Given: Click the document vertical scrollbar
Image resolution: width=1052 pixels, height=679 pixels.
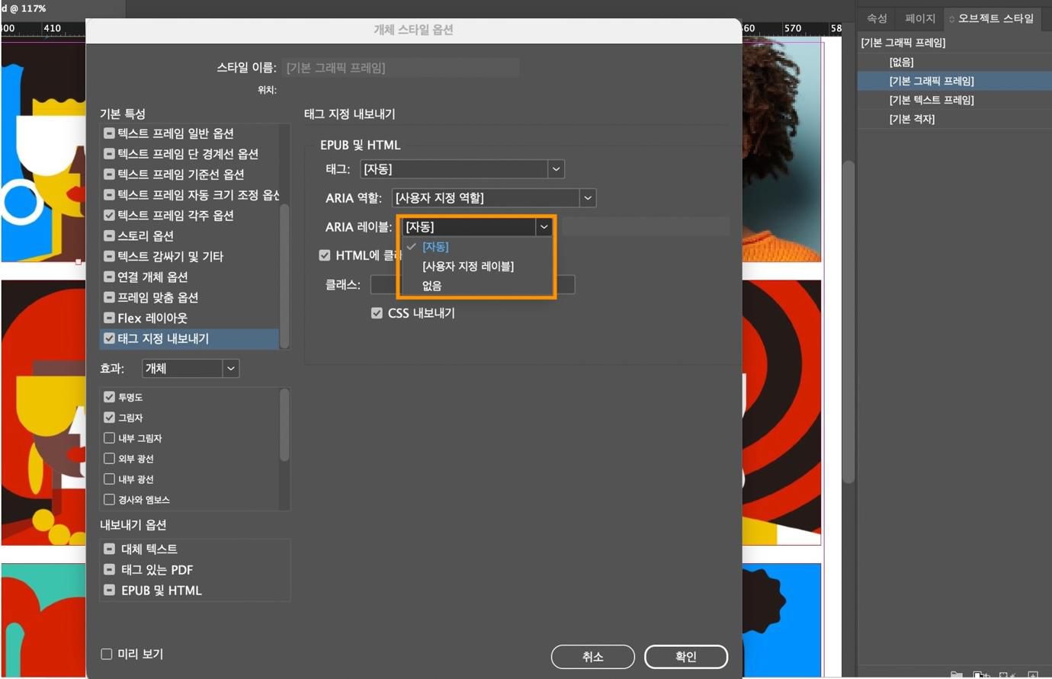Looking at the screenshot, I should point(848,320).
